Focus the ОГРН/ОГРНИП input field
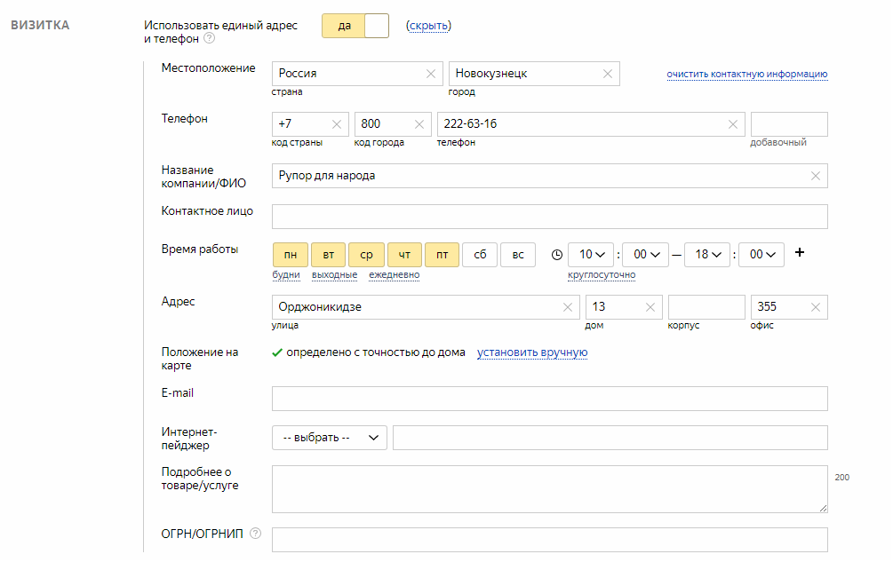This screenshot has width=893, height=562. (550, 540)
